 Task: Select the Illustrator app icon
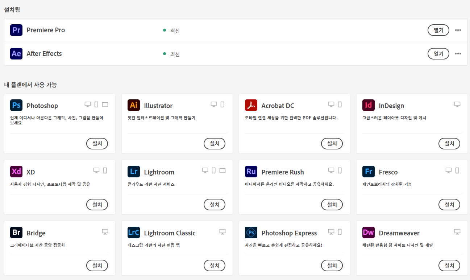click(x=134, y=105)
